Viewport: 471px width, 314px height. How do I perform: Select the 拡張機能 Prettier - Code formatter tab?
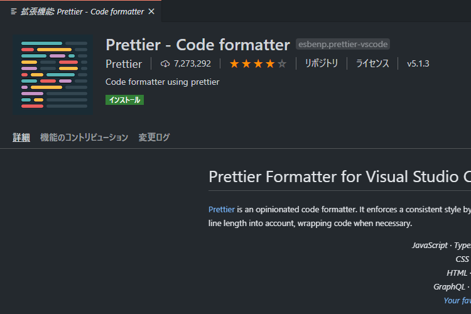pyautogui.click(x=80, y=11)
